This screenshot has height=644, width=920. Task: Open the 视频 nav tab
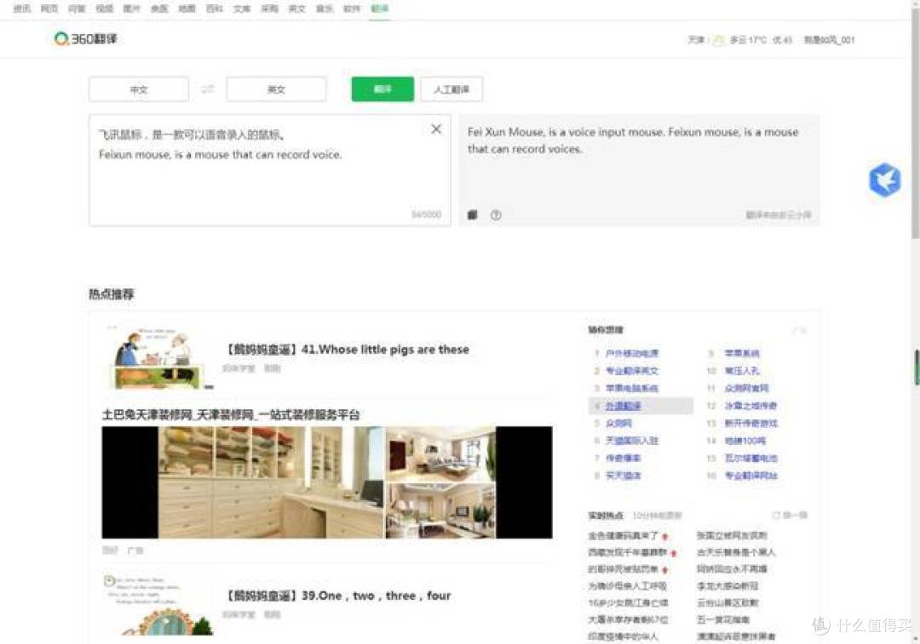(105, 9)
